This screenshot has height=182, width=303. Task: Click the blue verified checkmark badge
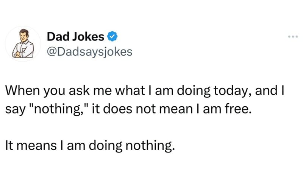112,36
